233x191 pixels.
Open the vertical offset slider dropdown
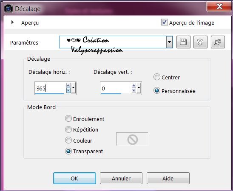[x=139, y=88]
